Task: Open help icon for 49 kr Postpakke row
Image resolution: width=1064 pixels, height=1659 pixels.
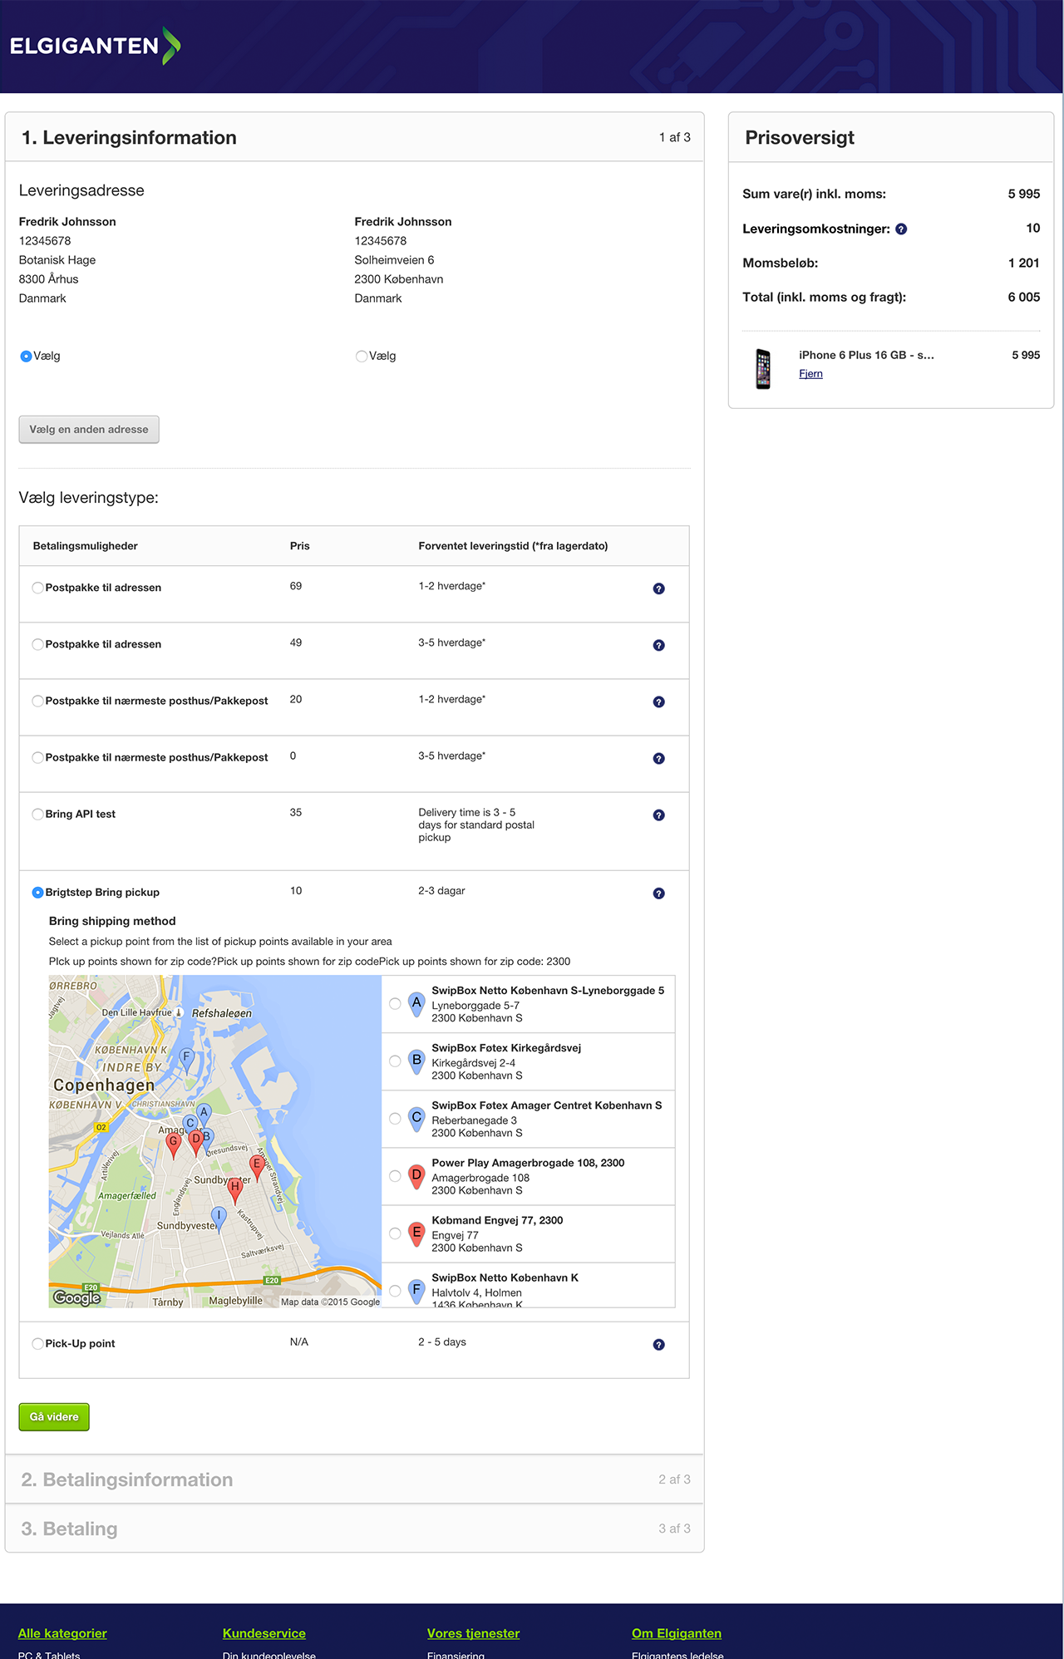Action: pyautogui.click(x=658, y=645)
